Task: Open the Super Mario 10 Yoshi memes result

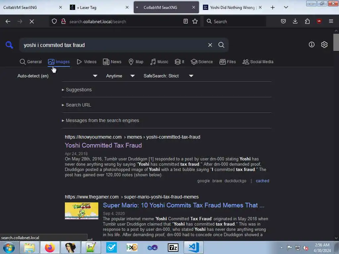Action: pyautogui.click(x=183, y=205)
